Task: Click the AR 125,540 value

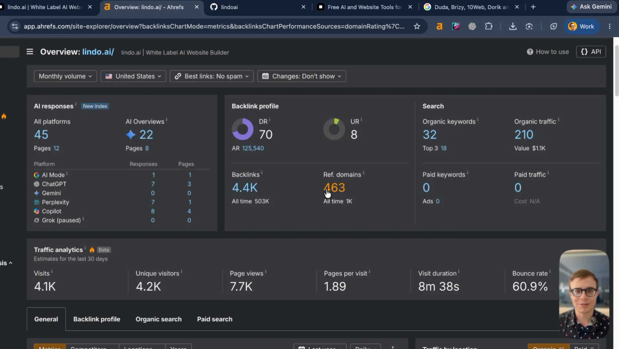Action: coord(253,148)
